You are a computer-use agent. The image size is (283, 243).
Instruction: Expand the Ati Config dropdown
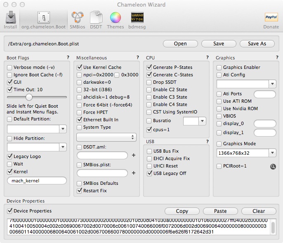coord(272,84)
